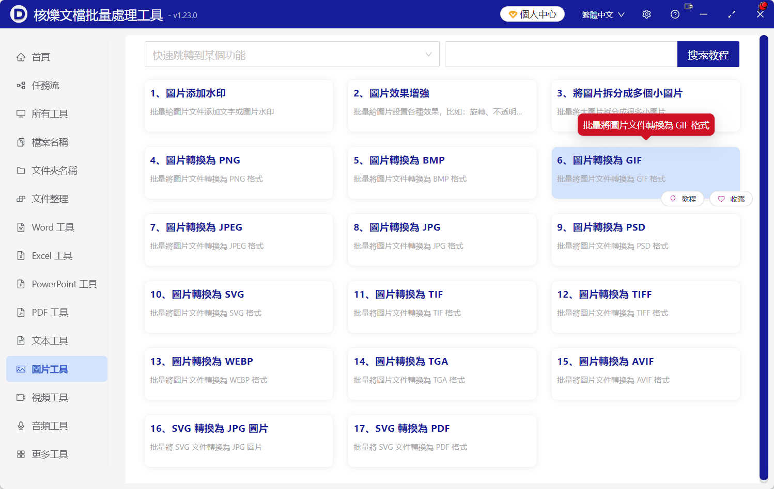Click the folder icon beside 文件夾名稱
774x489 pixels.
pos(21,170)
